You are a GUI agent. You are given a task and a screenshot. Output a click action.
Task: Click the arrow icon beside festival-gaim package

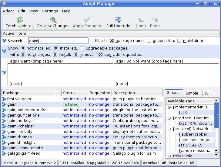pyautogui.click(x=4, y=99)
